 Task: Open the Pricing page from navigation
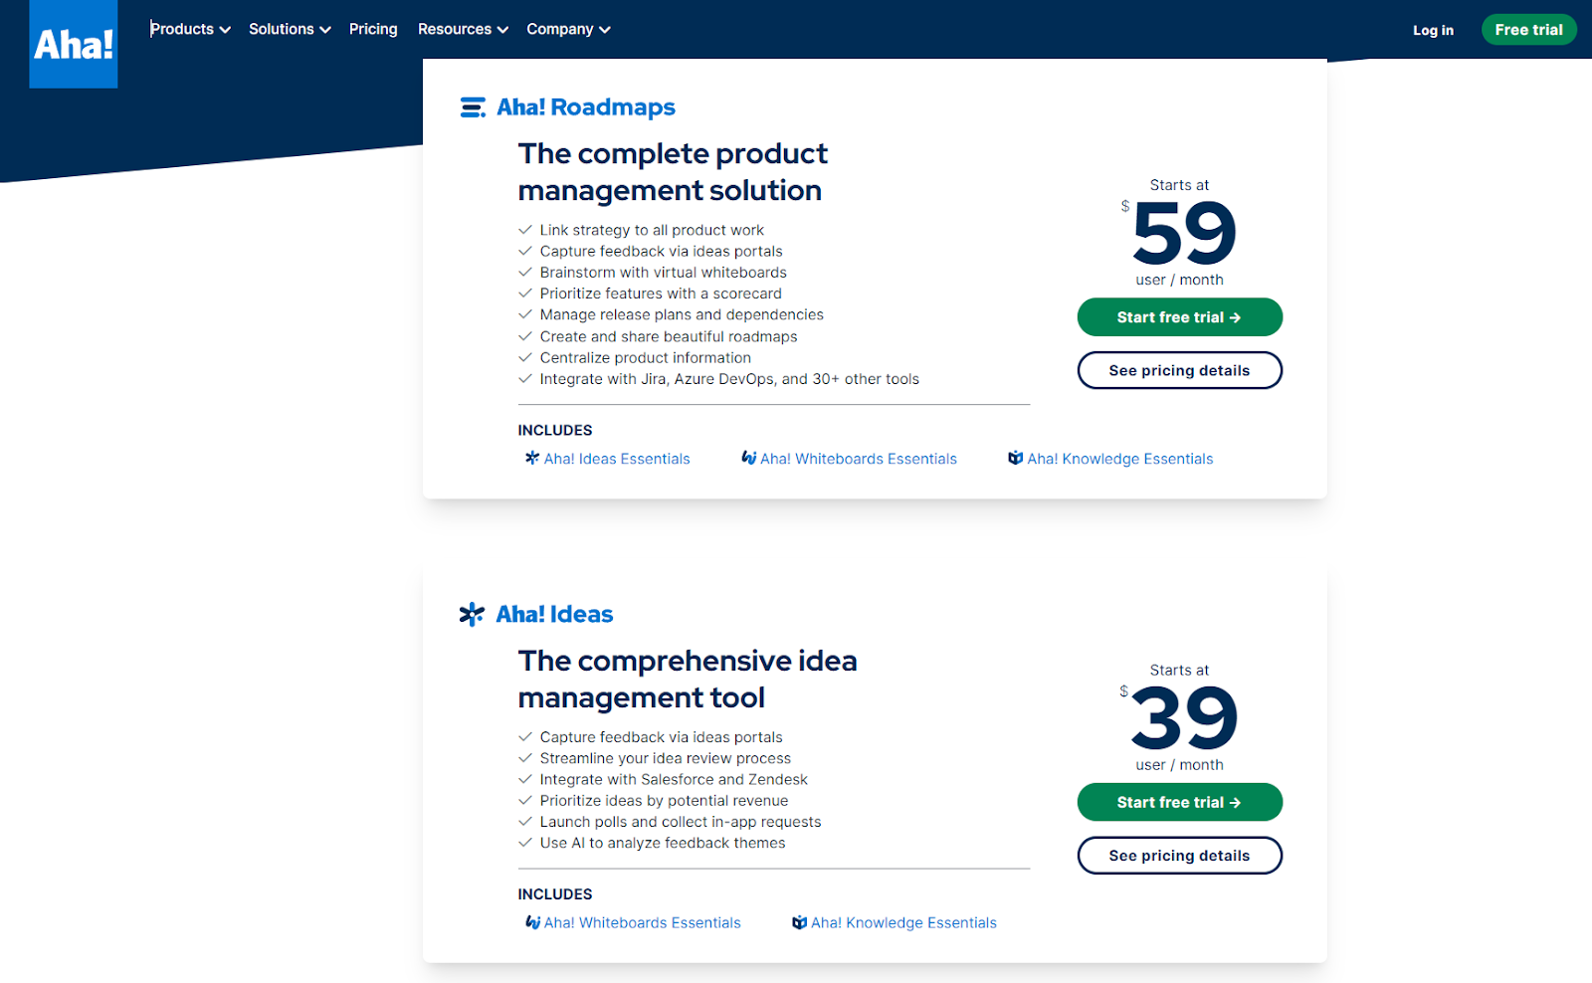pos(373,29)
